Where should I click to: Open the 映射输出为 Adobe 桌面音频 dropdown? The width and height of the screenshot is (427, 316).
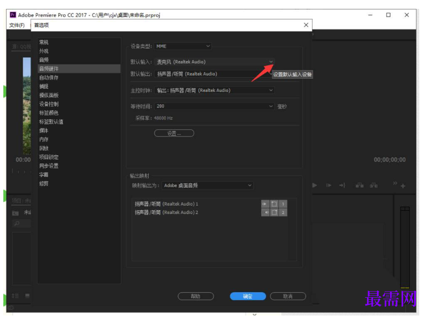pyautogui.click(x=207, y=185)
